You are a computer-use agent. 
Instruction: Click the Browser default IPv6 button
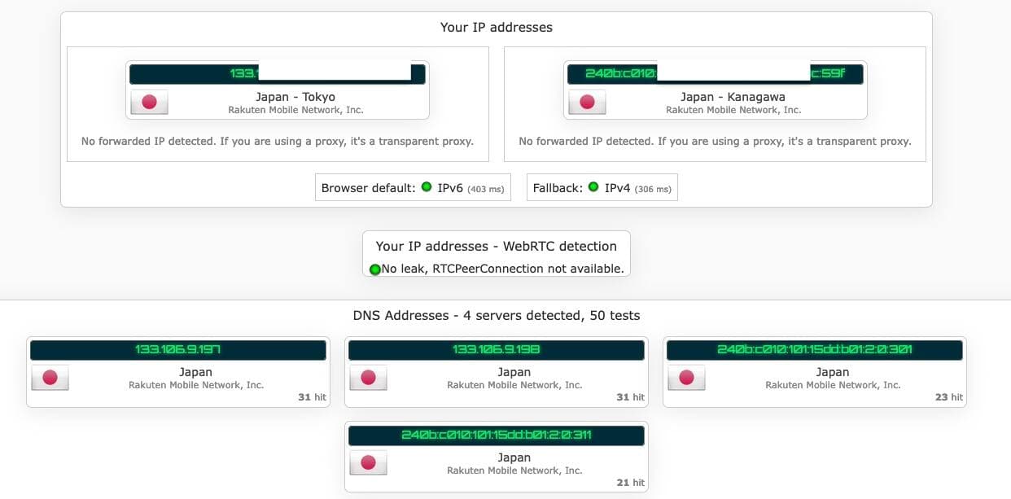[x=414, y=187]
